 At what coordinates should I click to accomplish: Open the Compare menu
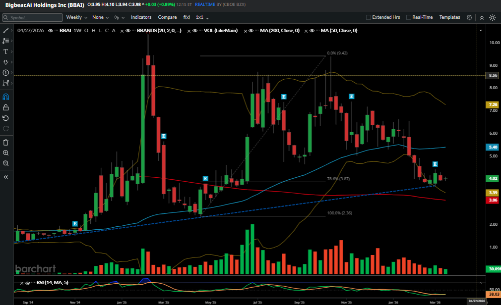168,17
